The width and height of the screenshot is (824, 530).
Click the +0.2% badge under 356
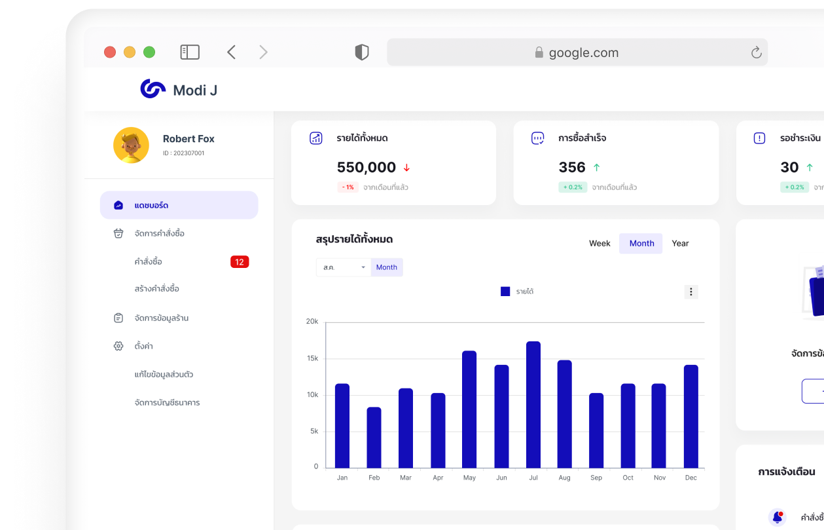(x=573, y=187)
